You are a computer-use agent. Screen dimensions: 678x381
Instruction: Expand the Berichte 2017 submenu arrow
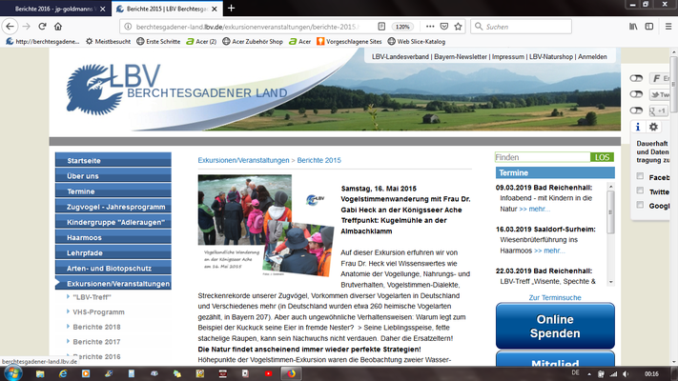pos(68,341)
